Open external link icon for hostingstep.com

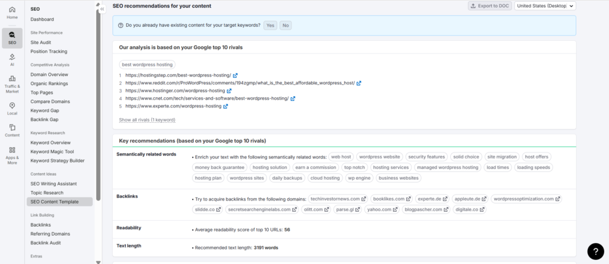coord(236,75)
